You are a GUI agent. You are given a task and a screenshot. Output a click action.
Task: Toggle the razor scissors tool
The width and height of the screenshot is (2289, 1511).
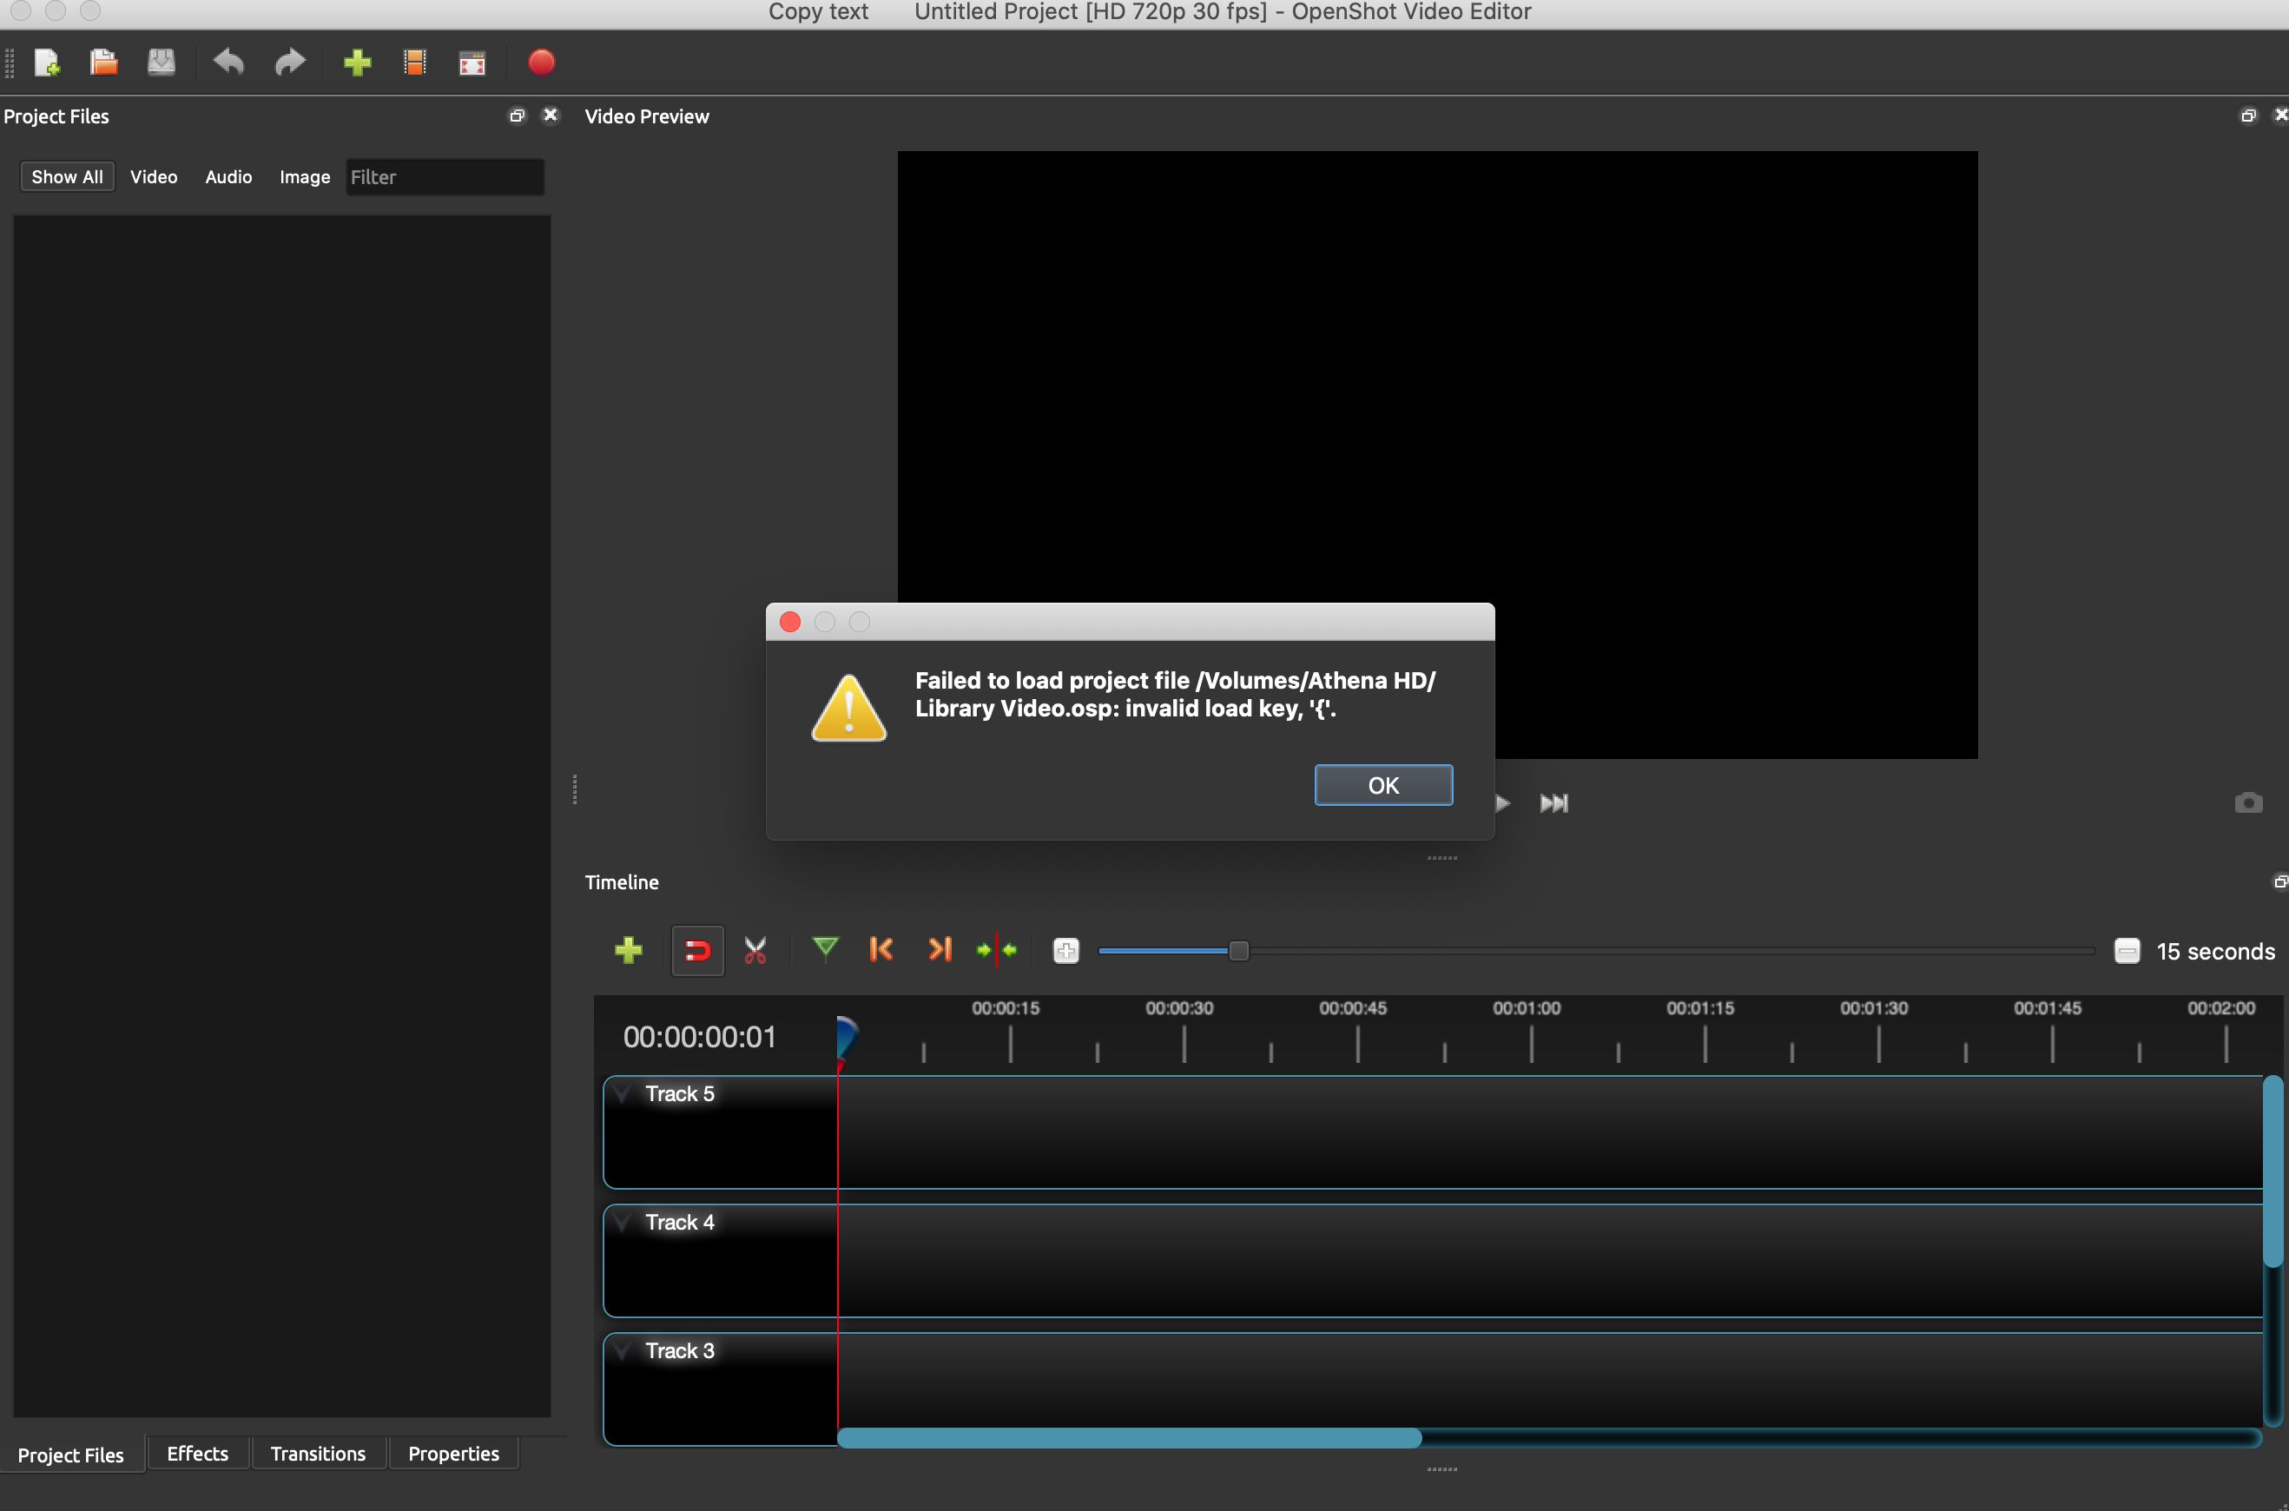[x=755, y=951]
